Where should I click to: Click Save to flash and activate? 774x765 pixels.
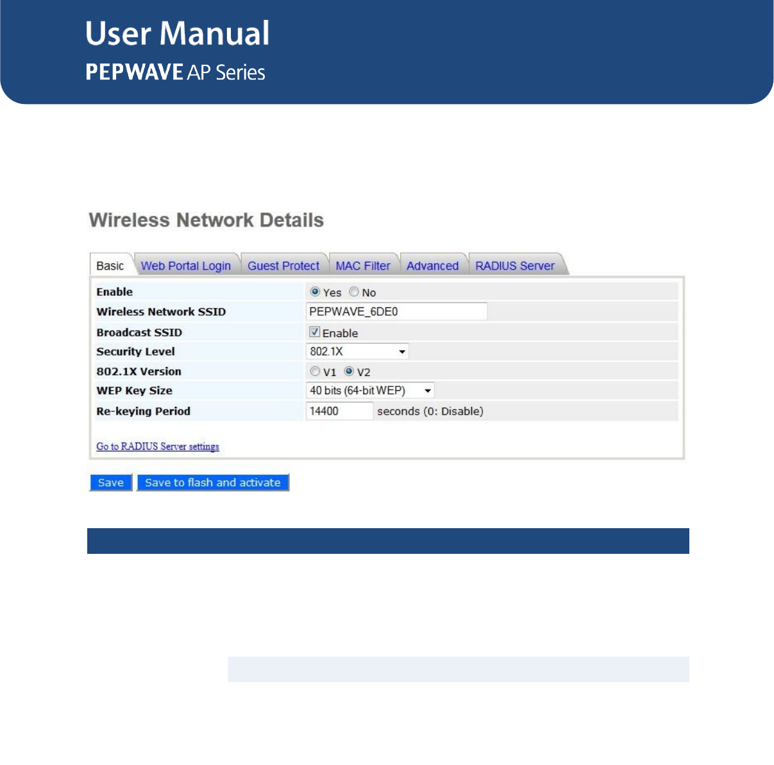213,483
